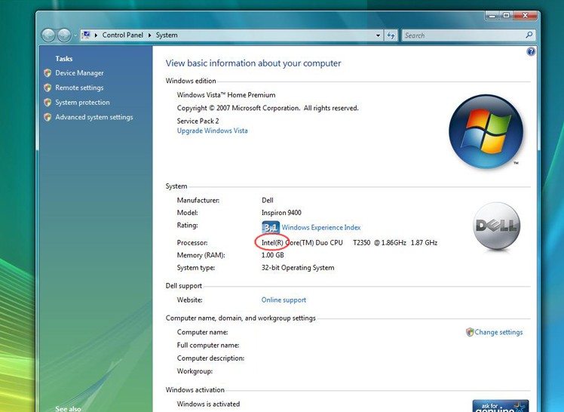The width and height of the screenshot is (564, 412).
Task: Click the Inspiron 9400 model value
Action: [x=281, y=213]
